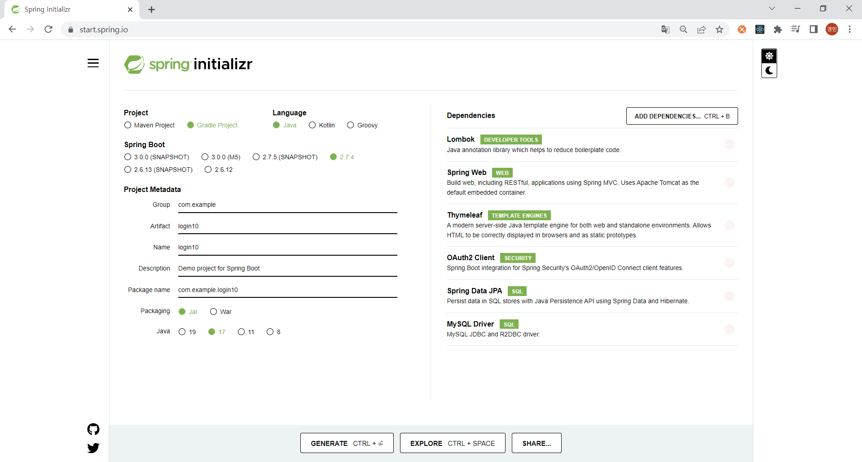Screen dimensions: 862x462
Task: Select Maven Project
Action: 127,125
